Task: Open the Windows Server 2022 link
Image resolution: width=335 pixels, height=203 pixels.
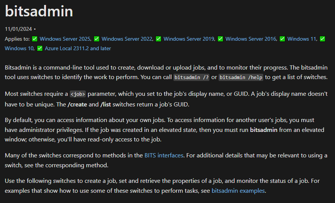Action: 127,39
